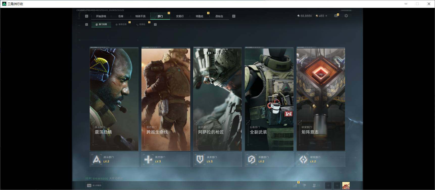Open the player avatar in bottom bar
The image size is (435, 190).
click(346, 186)
